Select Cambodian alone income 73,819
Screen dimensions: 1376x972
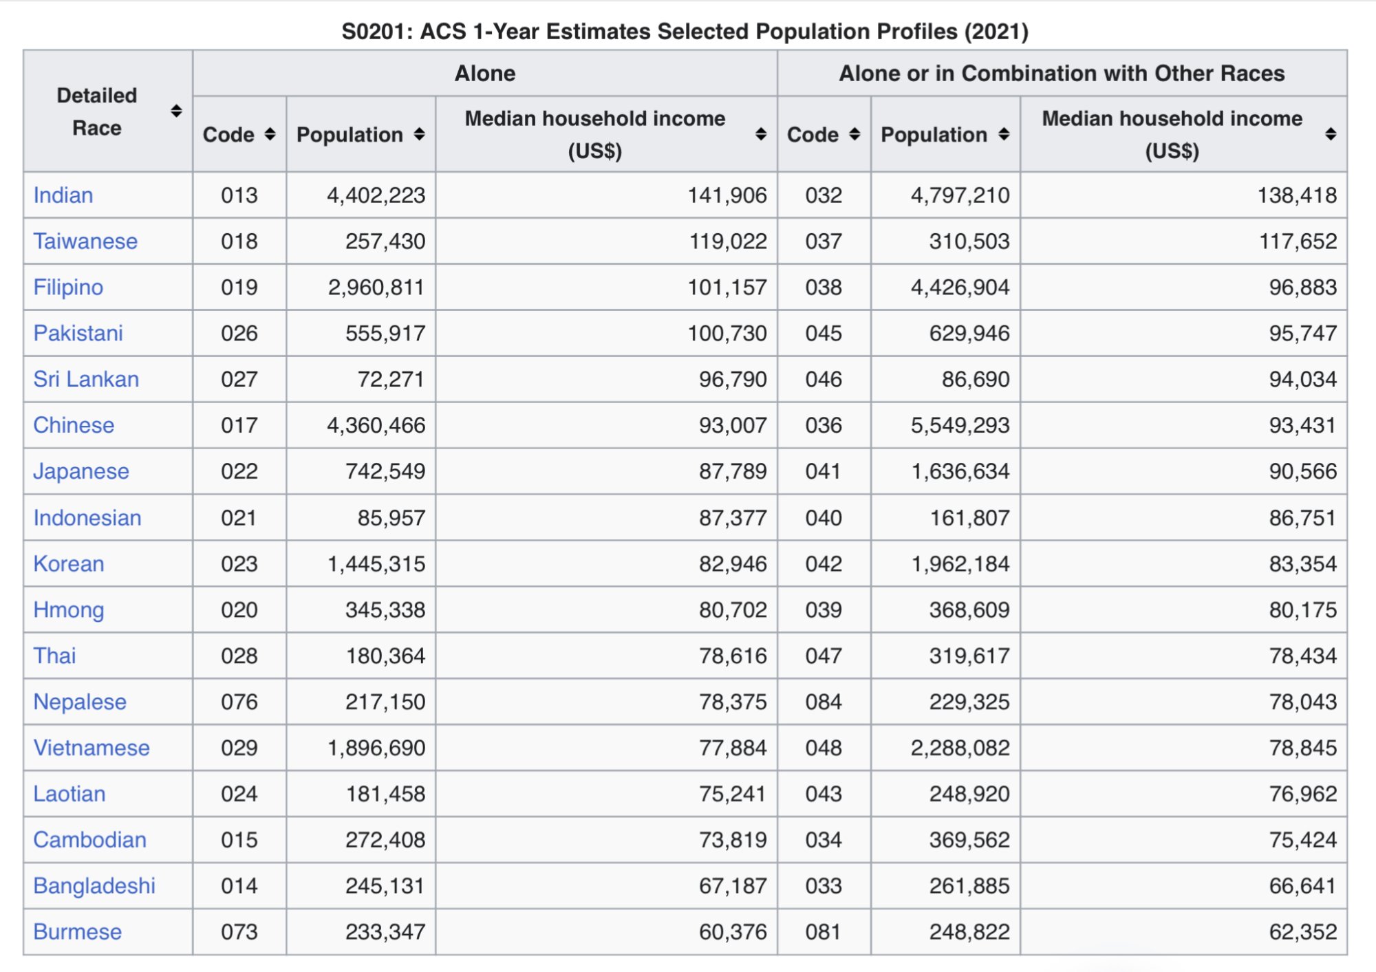coord(733,840)
